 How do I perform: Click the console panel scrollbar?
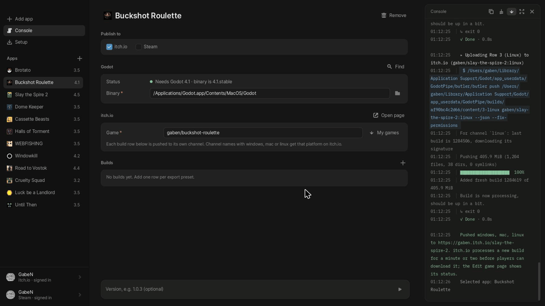tap(539, 281)
